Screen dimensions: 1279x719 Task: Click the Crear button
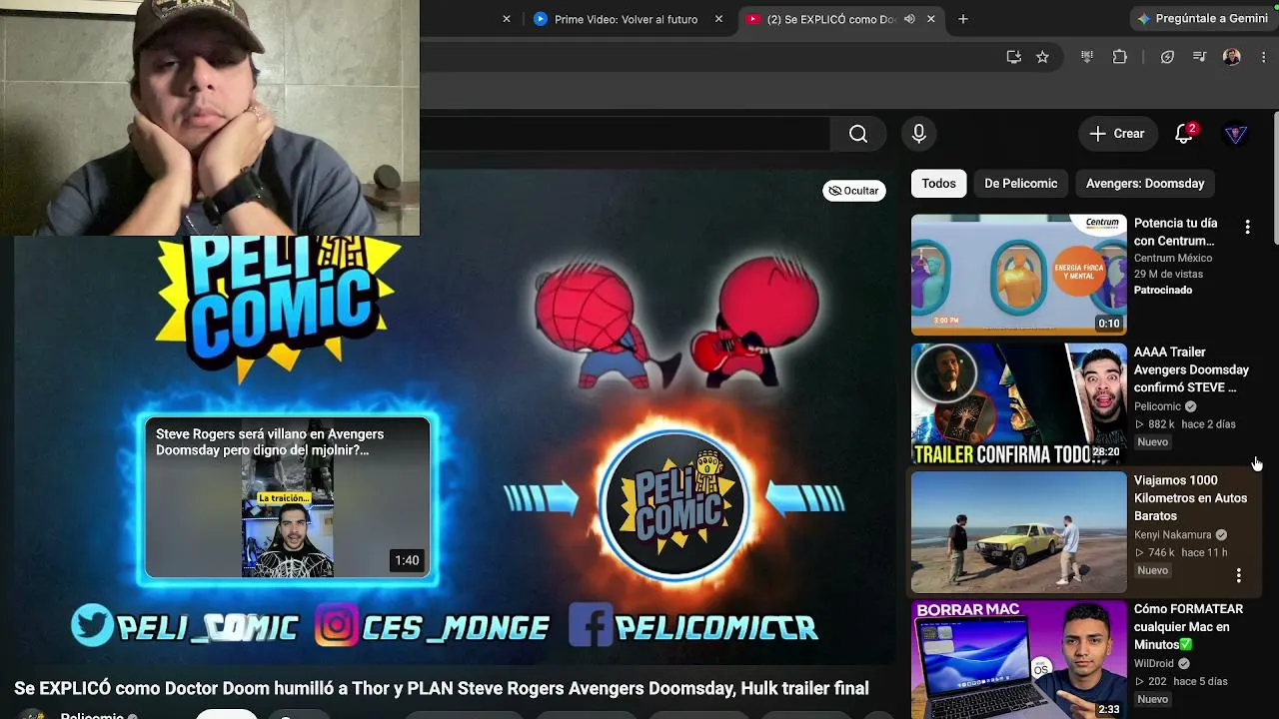[1117, 134]
